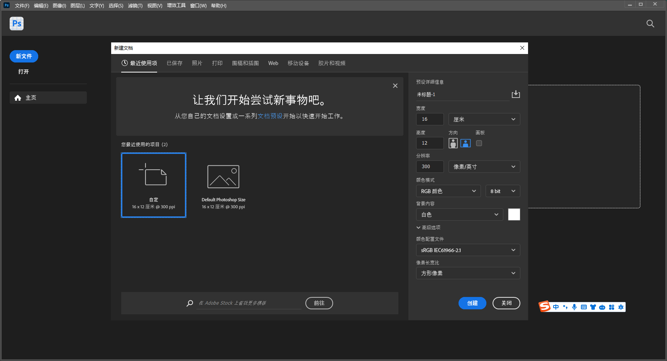667x361 pixels.
Task: Click the Photoshop logo at top left
Action: click(16, 24)
